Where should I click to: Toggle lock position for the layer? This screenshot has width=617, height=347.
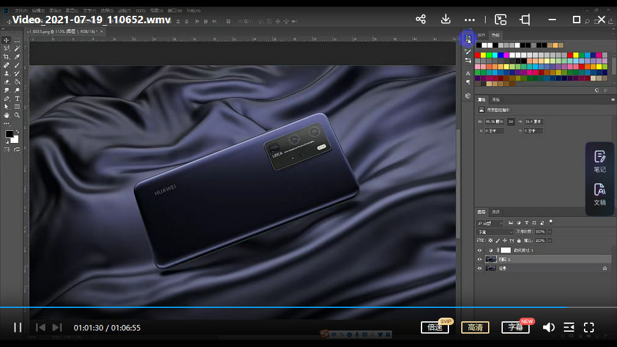click(505, 240)
